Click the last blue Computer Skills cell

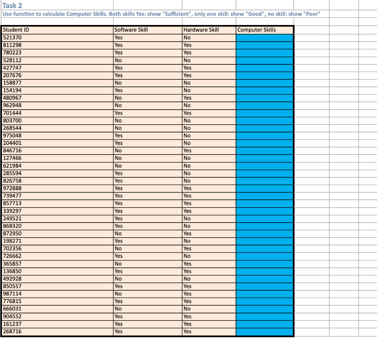264,331
